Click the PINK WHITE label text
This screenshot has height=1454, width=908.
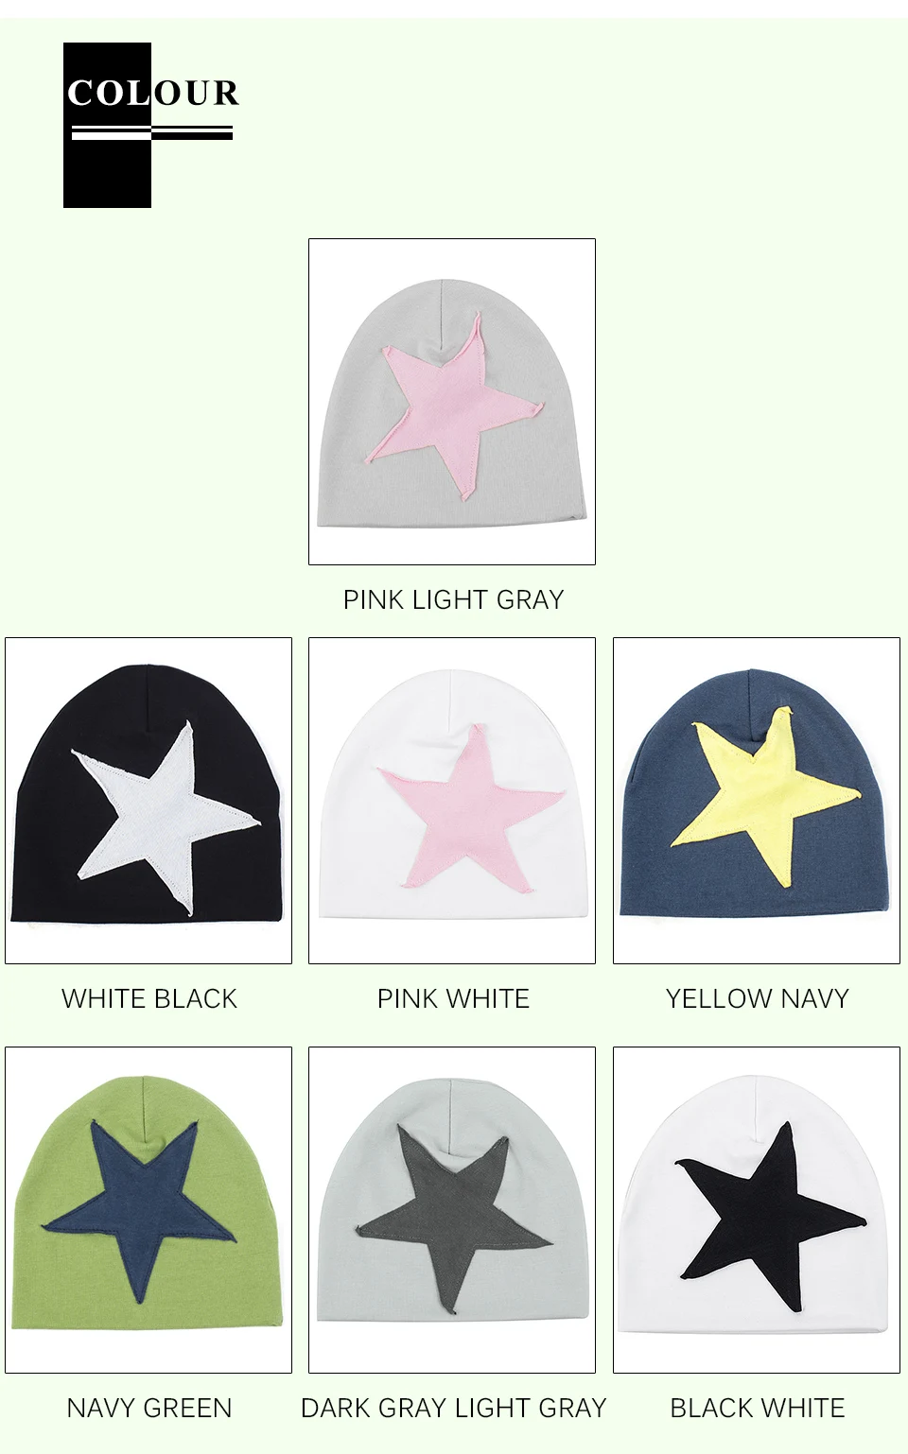point(453,998)
